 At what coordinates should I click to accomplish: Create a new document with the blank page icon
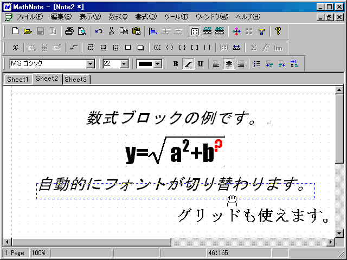[15, 31]
